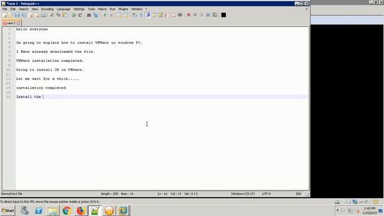This screenshot has height=216, width=384.
Task: Click the Replace toolbar icon
Action: click(95, 15)
